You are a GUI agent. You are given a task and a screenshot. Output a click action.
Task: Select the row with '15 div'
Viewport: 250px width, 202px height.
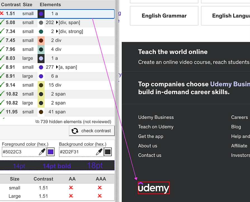57,85
